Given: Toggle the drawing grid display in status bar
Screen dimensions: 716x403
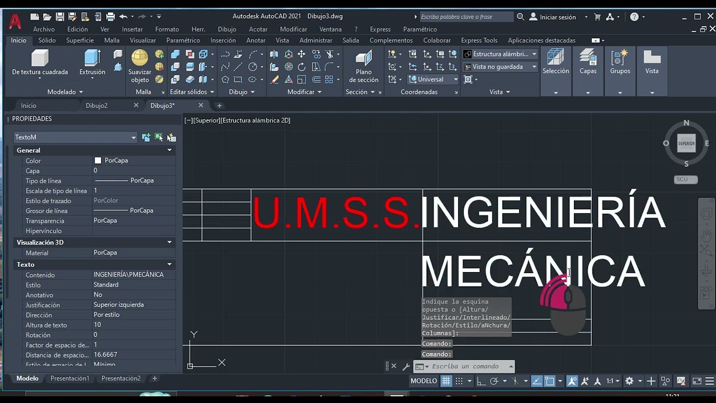Looking at the screenshot, I should 446,381.
